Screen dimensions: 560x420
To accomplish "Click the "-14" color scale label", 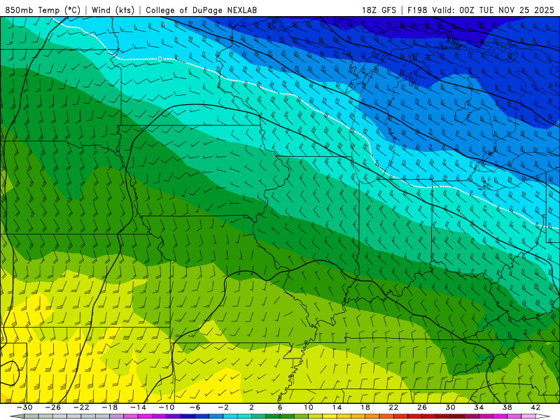I will tap(138, 407).
